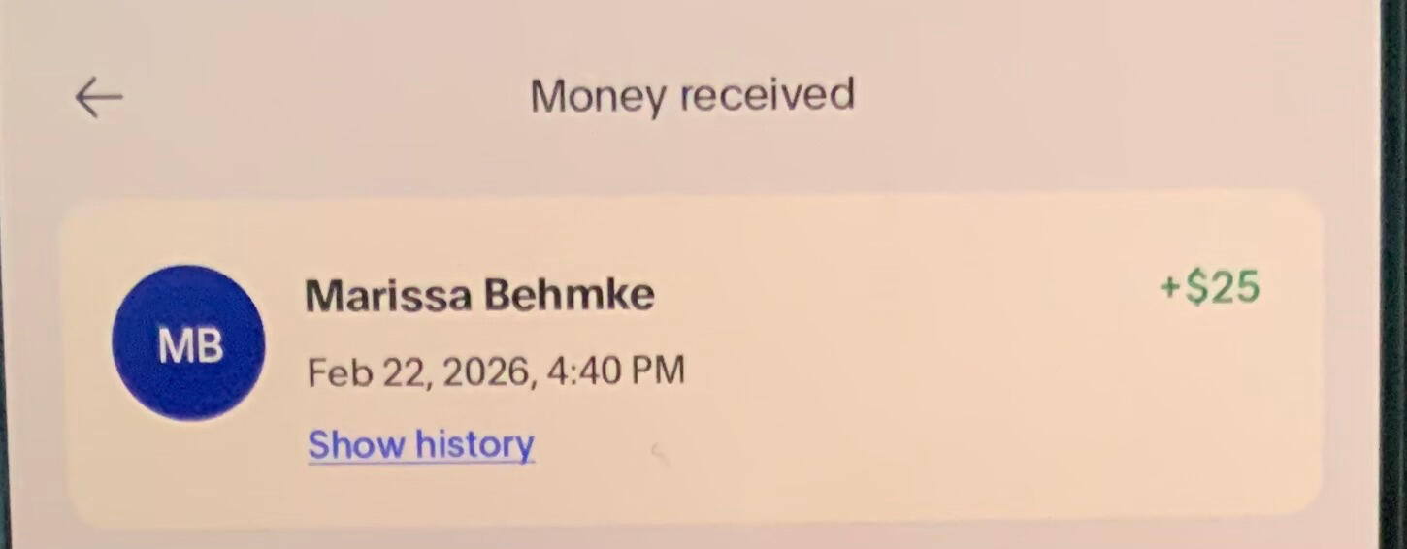Open the Show history link

[x=421, y=444]
